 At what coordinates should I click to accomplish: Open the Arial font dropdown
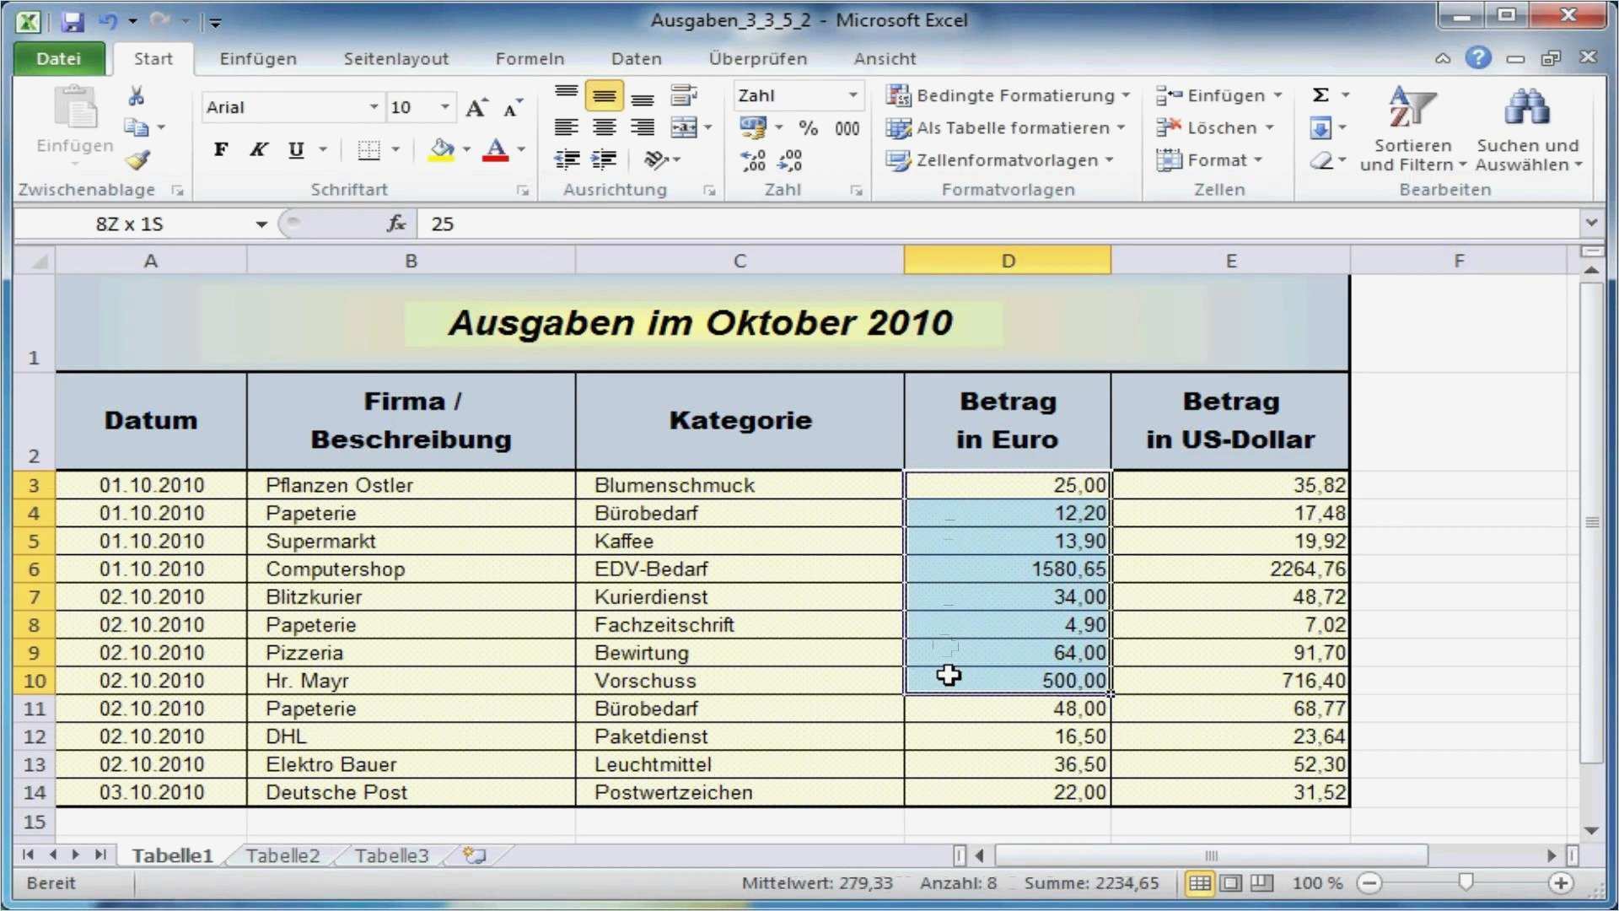[x=372, y=107]
